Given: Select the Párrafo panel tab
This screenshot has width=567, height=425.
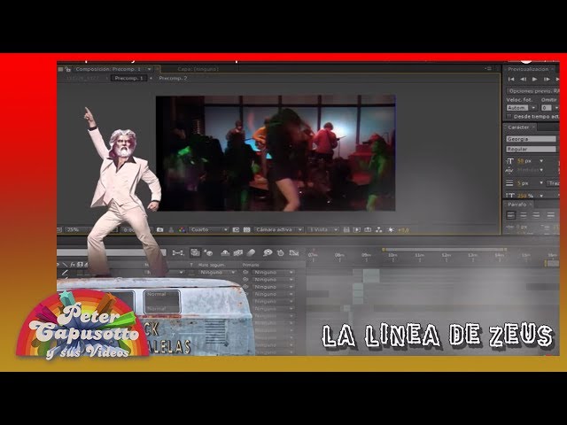Looking at the screenshot, I should 517,205.
